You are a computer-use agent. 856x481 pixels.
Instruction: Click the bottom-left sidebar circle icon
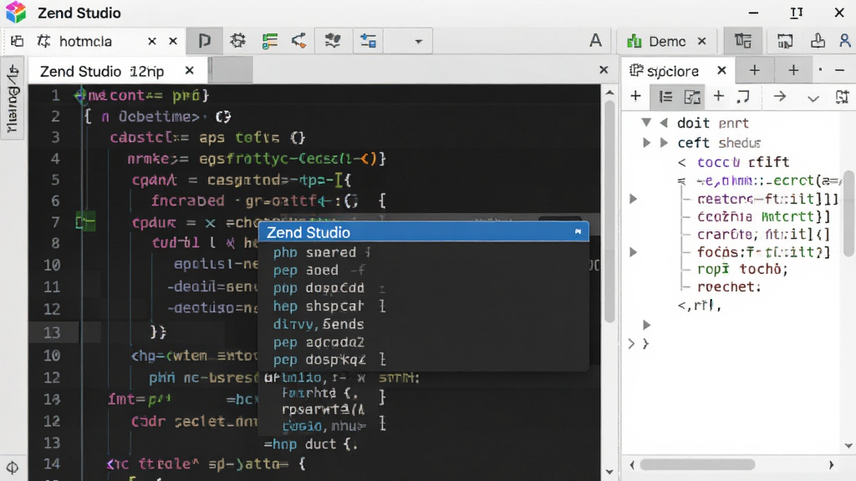(x=12, y=468)
